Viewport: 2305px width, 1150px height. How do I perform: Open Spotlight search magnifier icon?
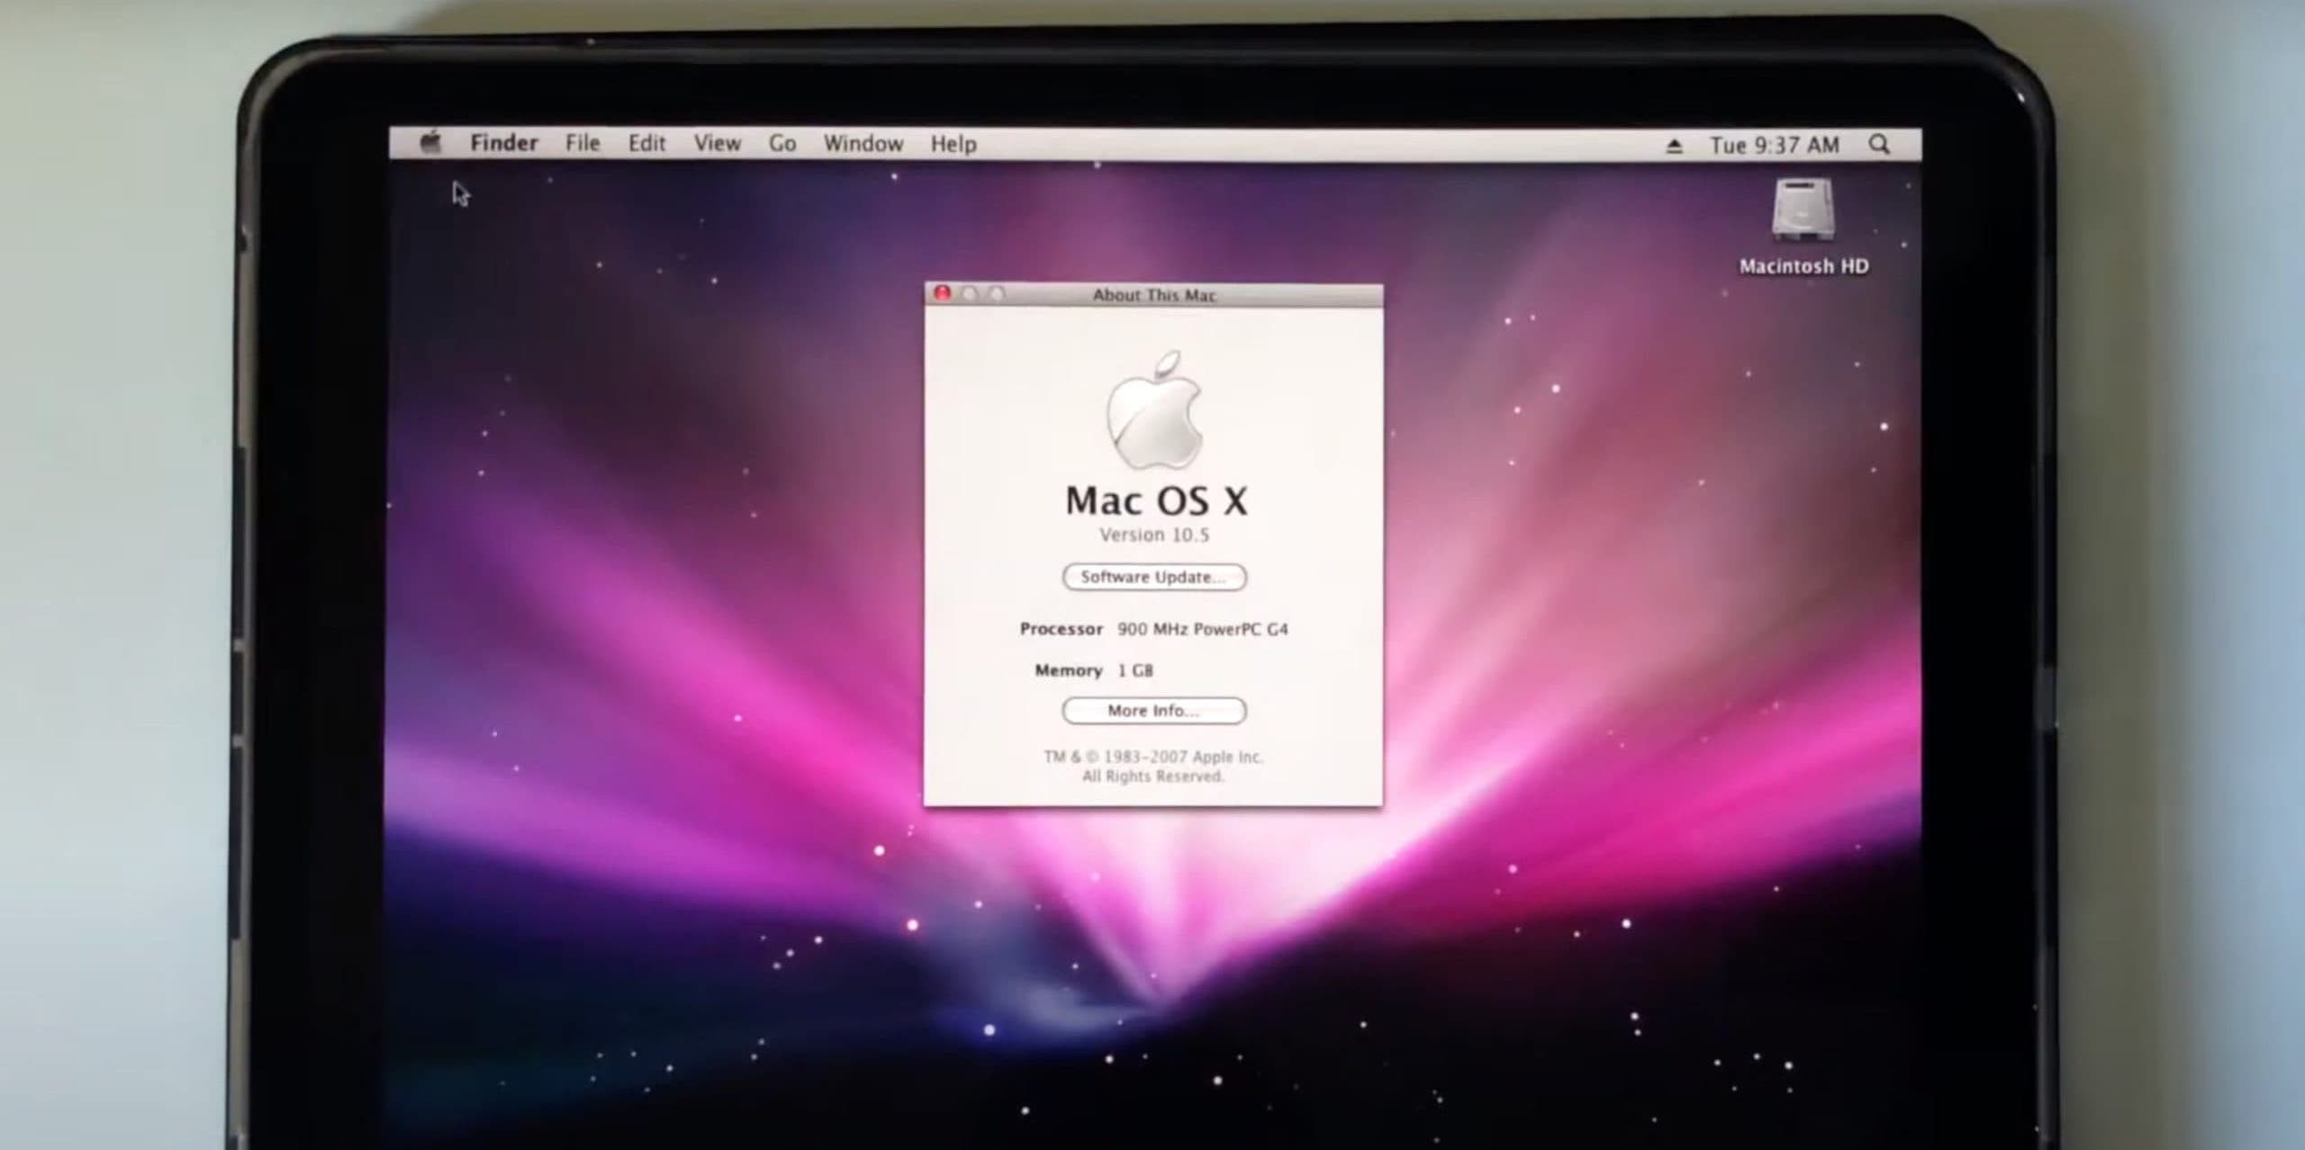(1879, 144)
